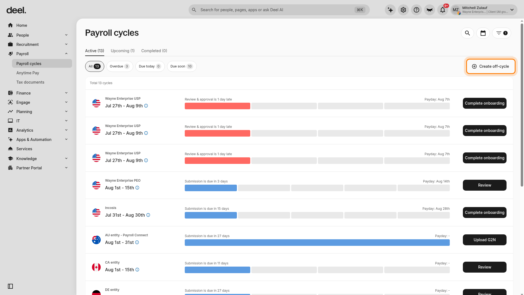Open Anytime Pay in sidebar
This screenshot has width=524, height=295.
28,73
